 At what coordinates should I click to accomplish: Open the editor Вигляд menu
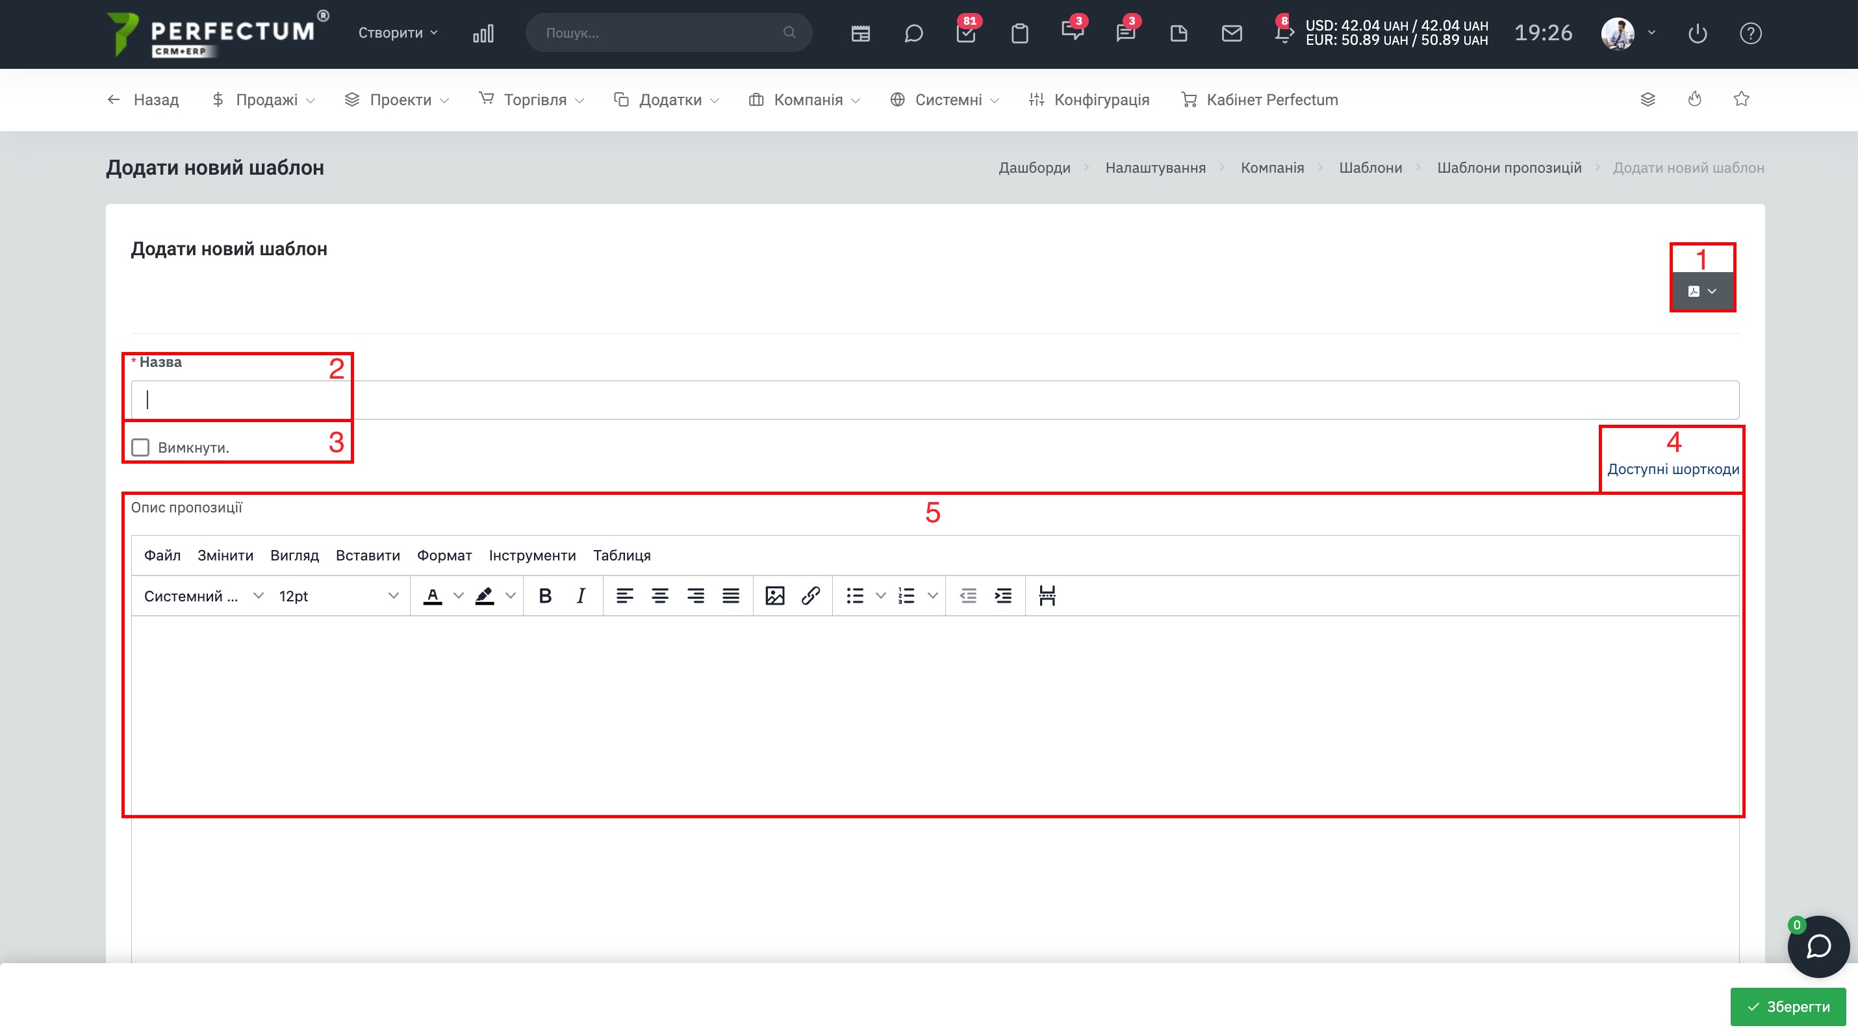pos(294,555)
